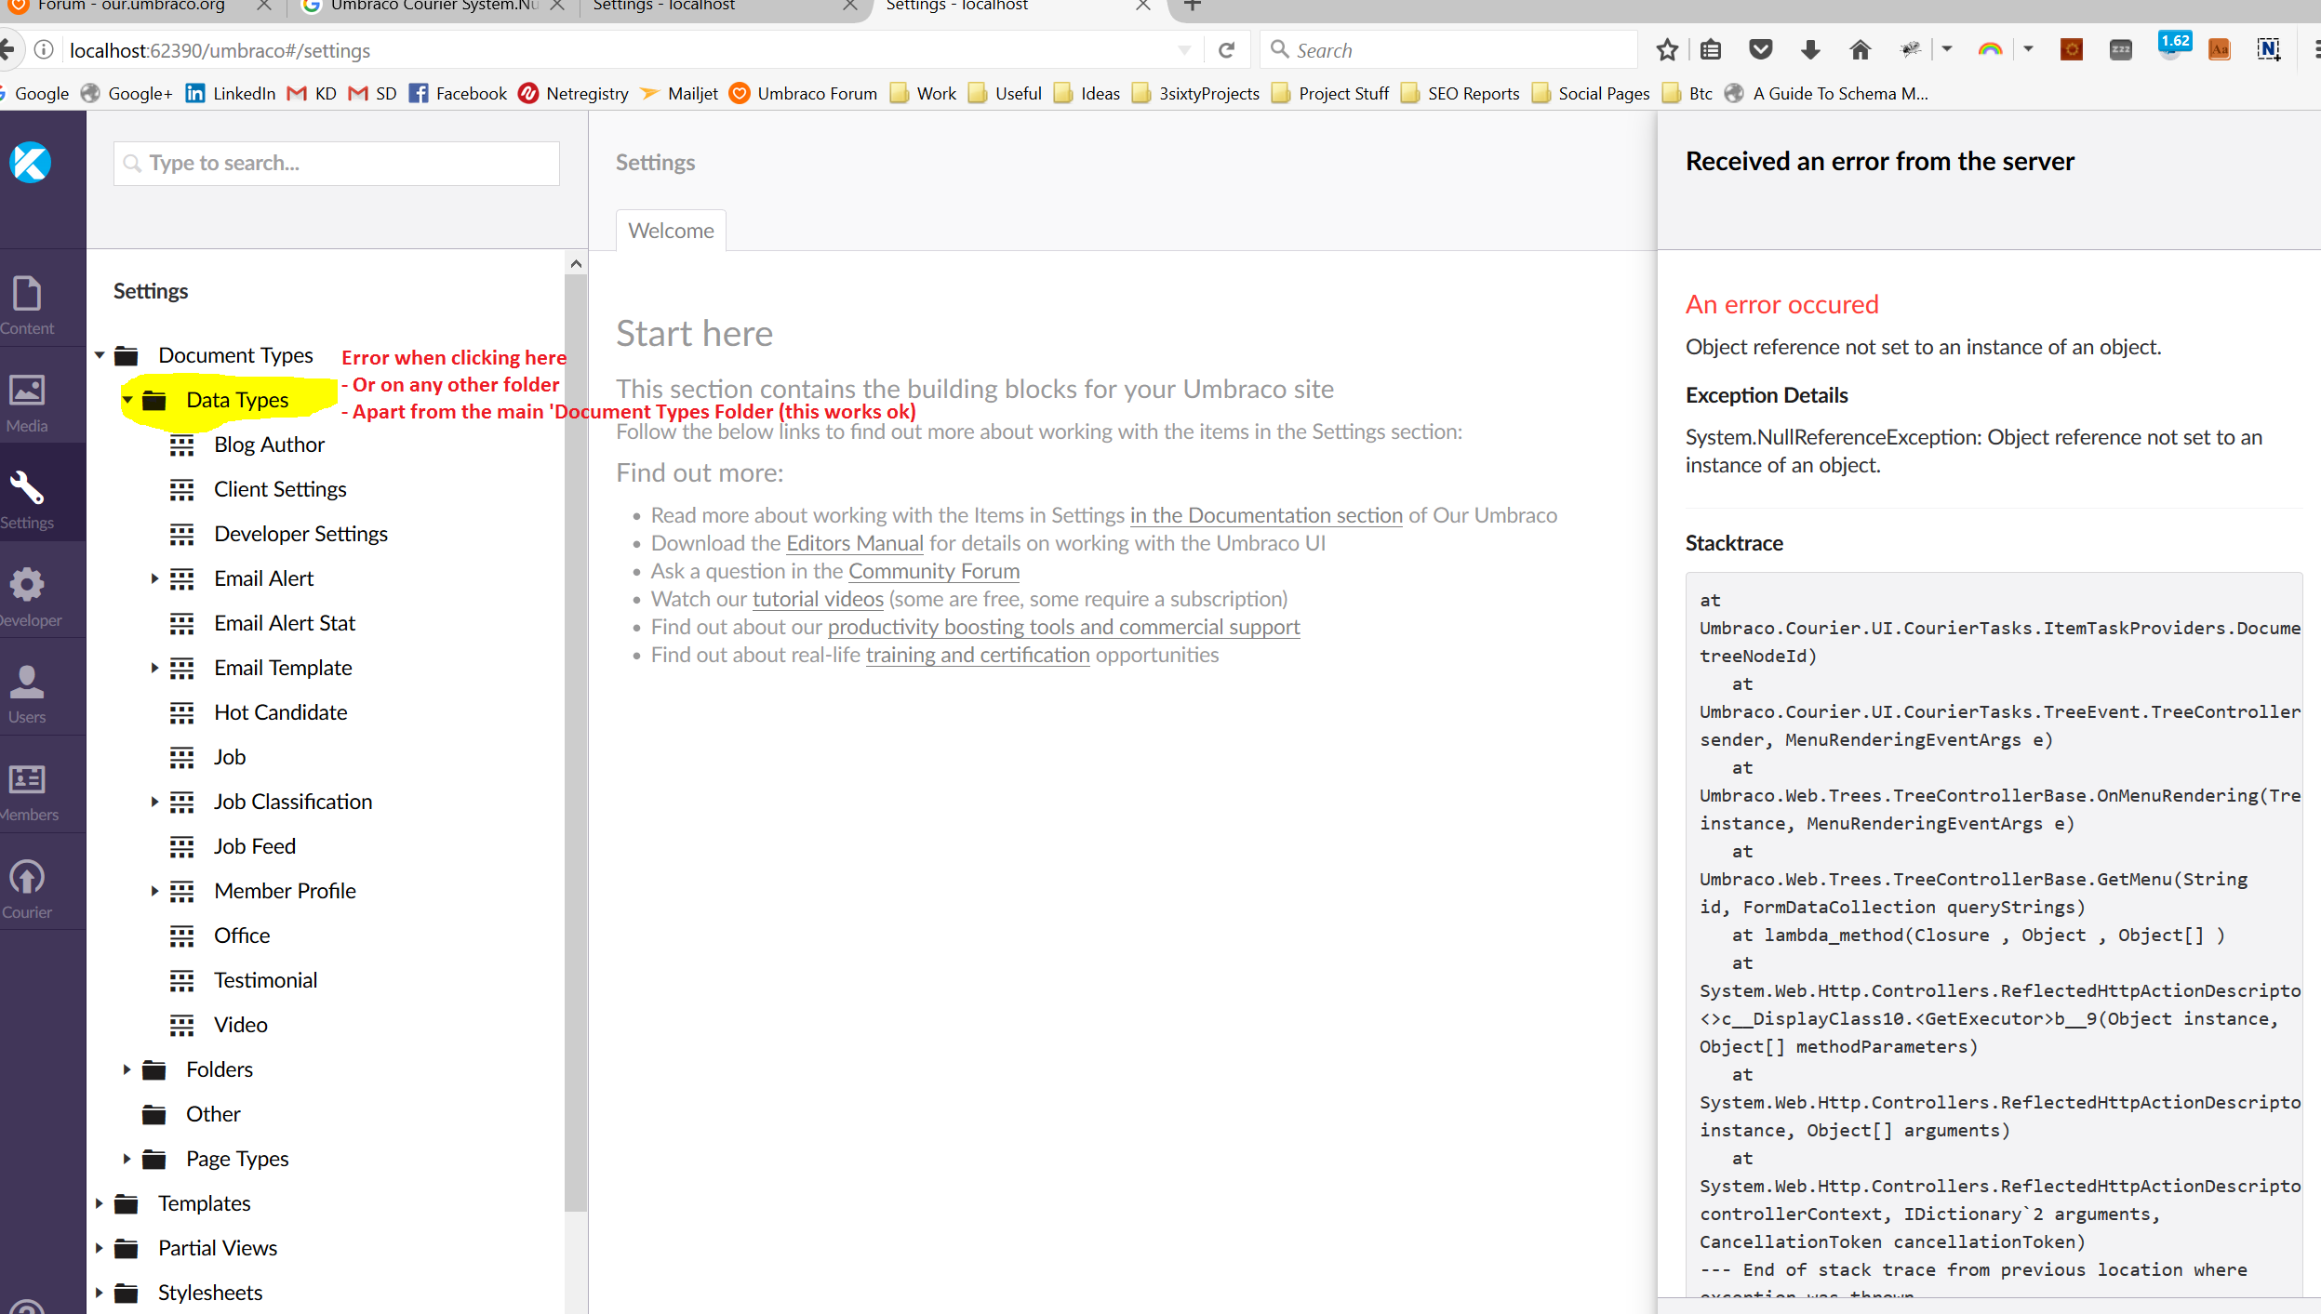Click the Firefox Search box
This screenshot has width=2321, height=1314.
pos(1448,50)
